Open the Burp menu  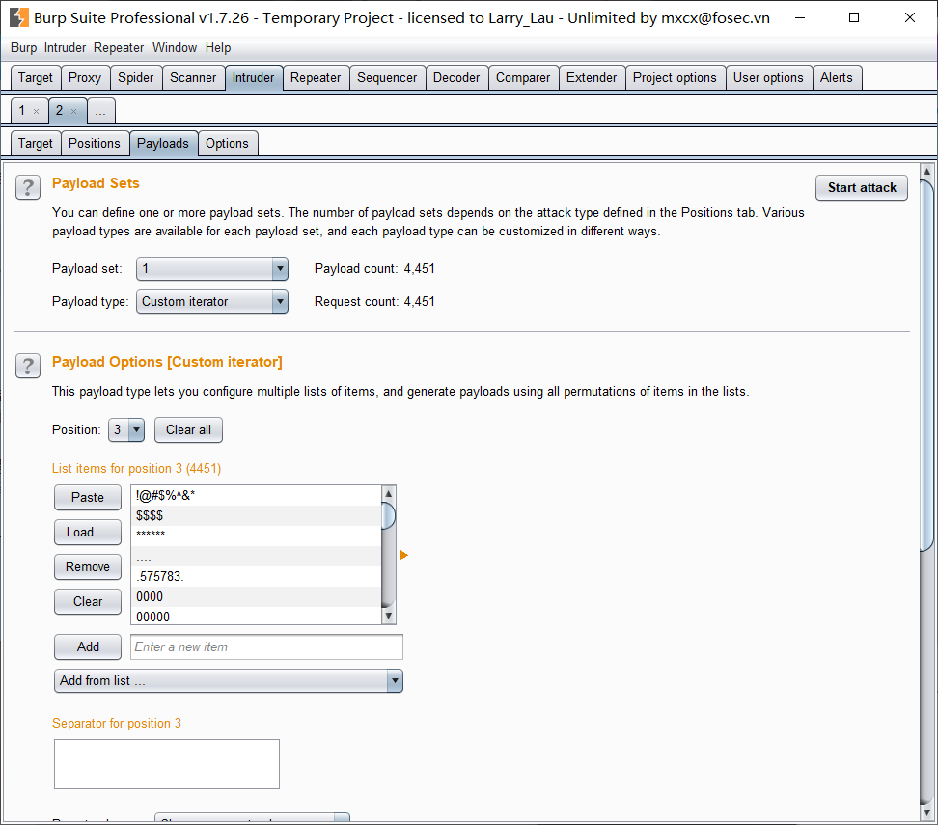point(23,48)
